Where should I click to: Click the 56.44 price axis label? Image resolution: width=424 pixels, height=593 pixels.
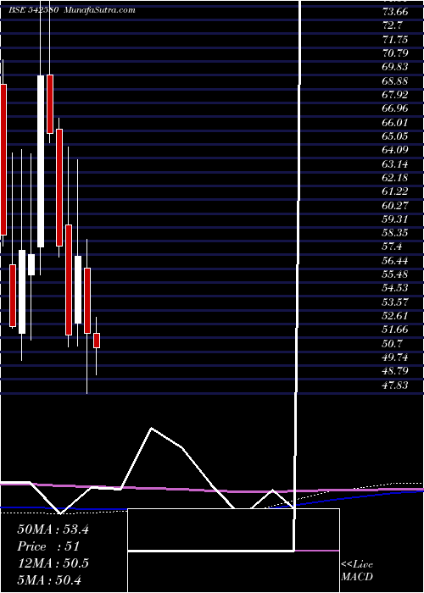pos(395,261)
